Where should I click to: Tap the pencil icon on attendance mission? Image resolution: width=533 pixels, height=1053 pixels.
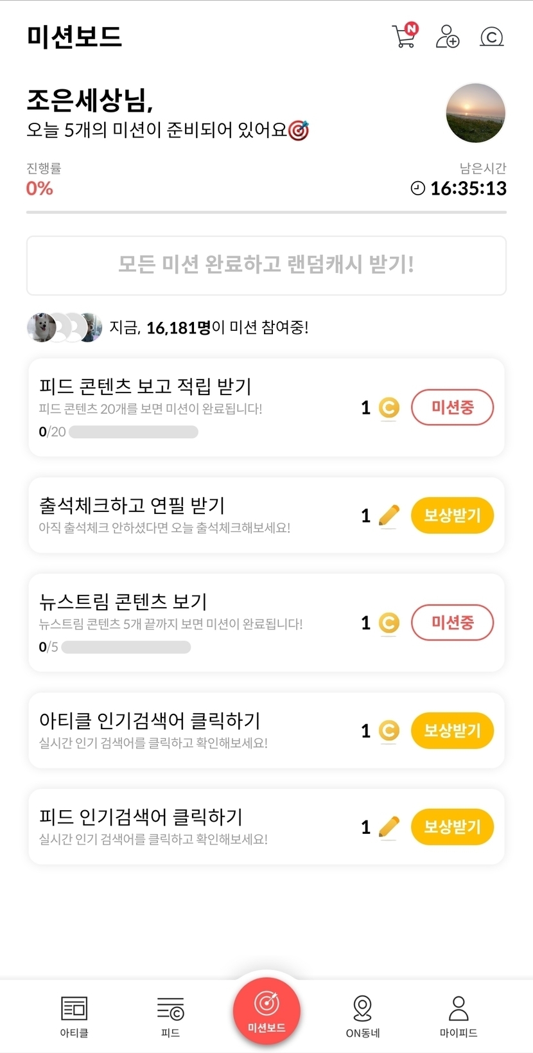pos(389,515)
